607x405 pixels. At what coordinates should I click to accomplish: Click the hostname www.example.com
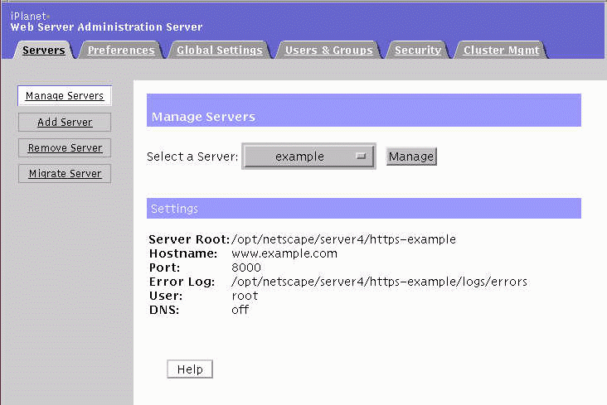(x=284, y=253)
